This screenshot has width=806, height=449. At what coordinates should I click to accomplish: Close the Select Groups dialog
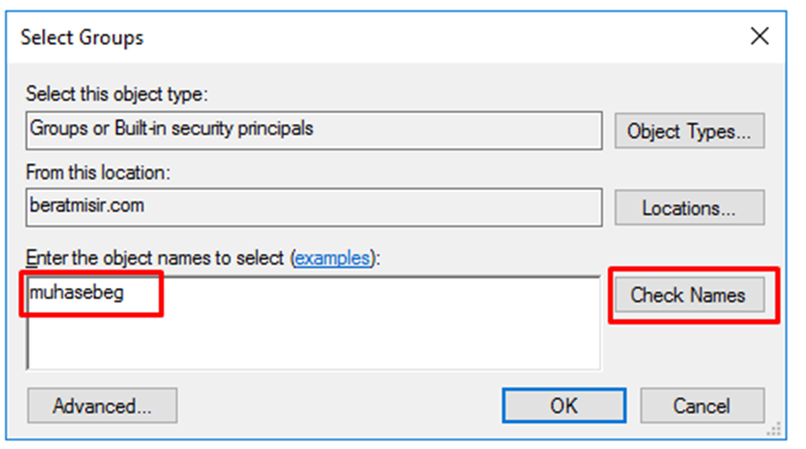pyautogui.click(x=759, y=37)
